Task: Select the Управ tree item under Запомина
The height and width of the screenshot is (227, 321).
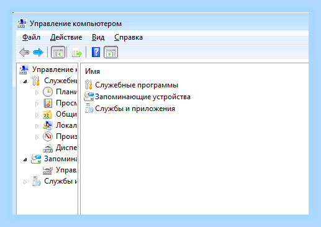Action: 66,170
